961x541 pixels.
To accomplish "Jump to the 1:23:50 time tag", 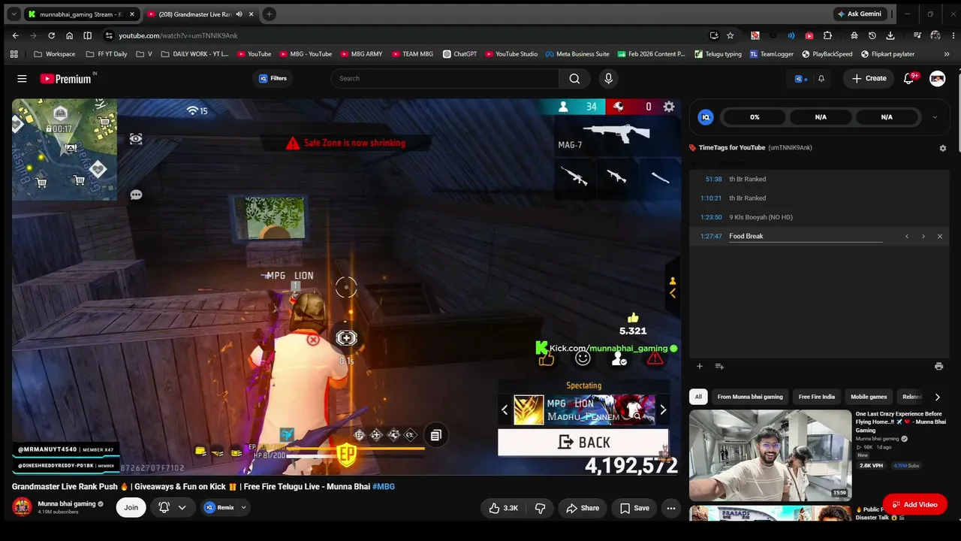I will pyautogui.click(x=711, y=217).
